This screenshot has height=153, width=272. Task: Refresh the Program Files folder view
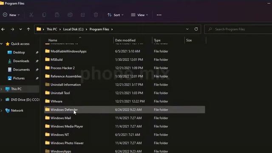196,29
